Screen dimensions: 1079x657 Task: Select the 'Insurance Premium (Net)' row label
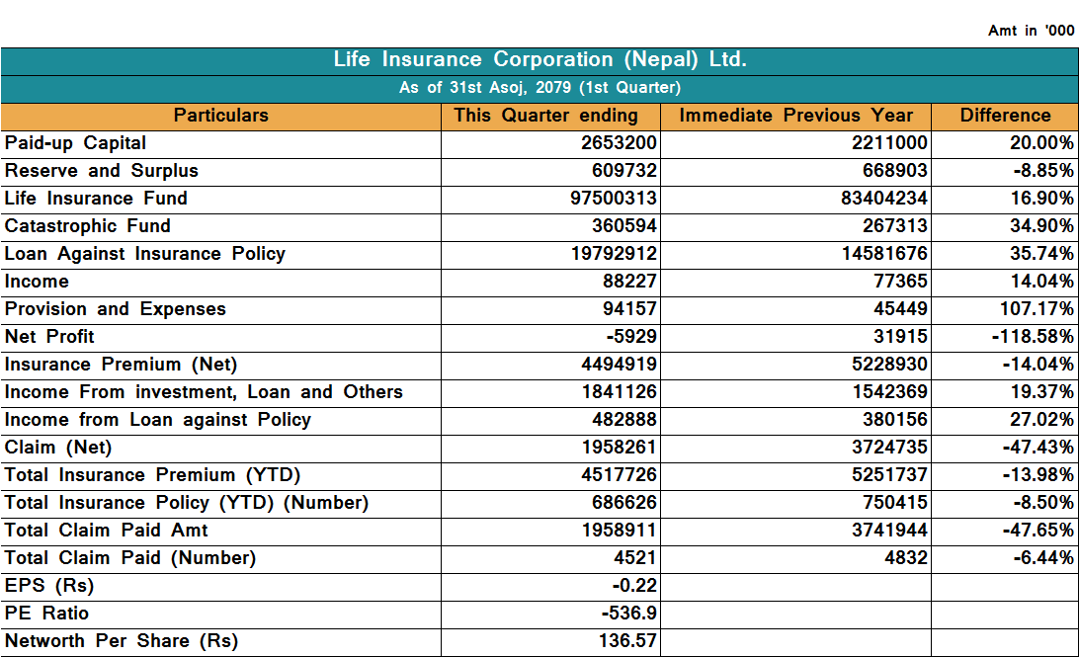point(121,364)
